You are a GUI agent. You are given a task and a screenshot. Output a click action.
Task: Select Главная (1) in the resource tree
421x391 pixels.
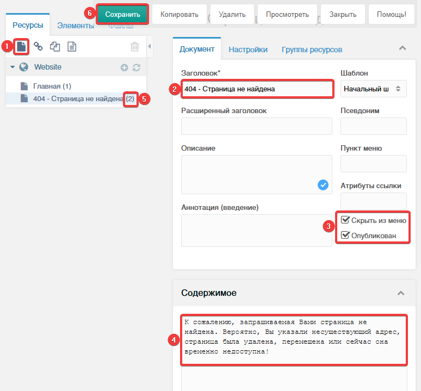point(52,86)
